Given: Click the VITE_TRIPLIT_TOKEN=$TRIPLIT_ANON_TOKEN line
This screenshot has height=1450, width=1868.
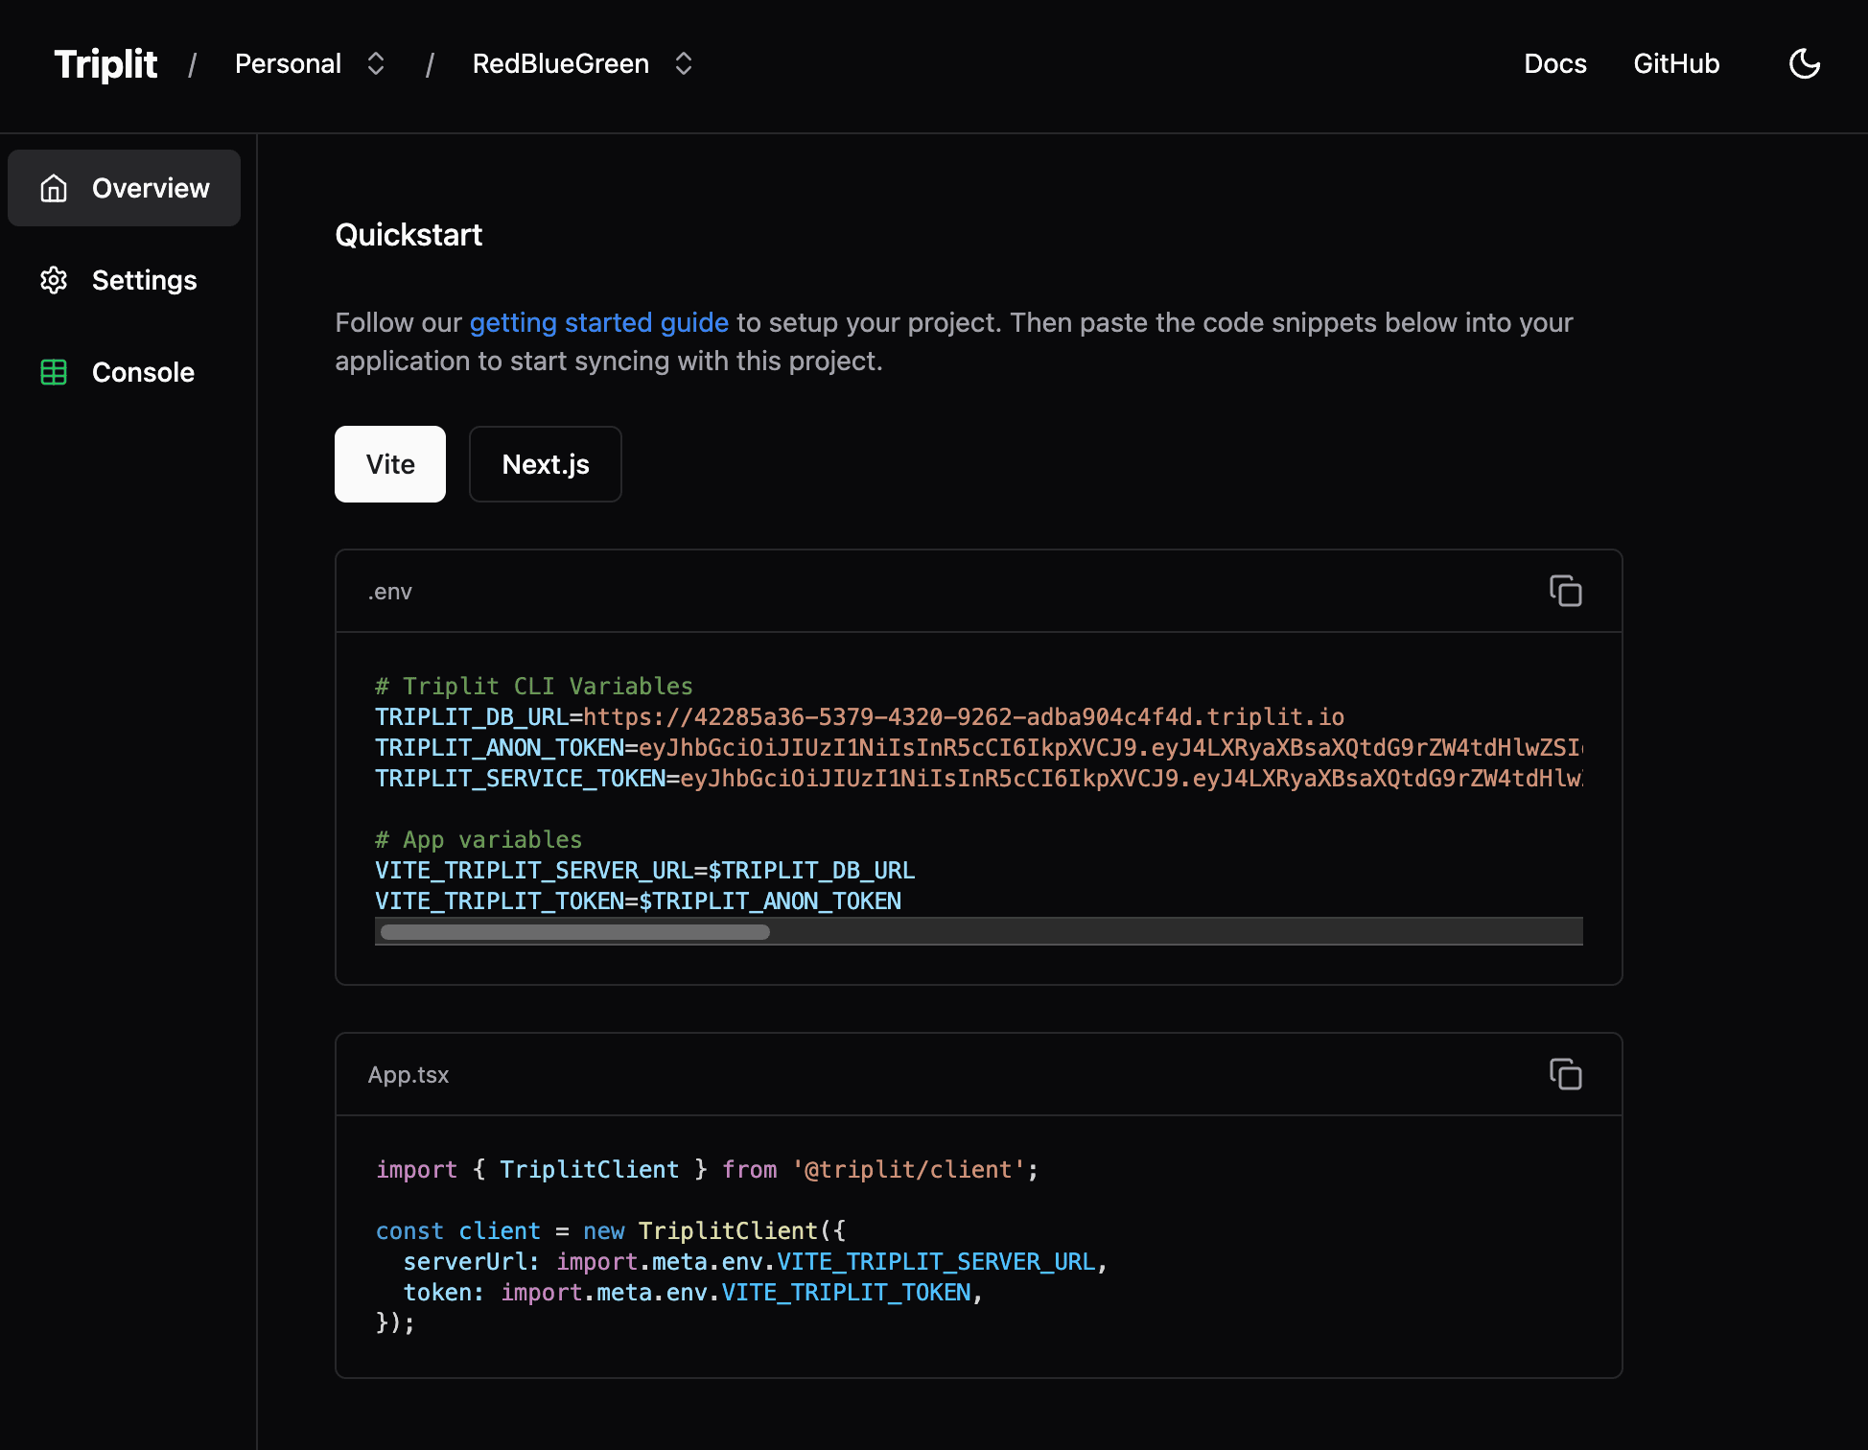Looking at the screenshot, I should click(638, 901).
